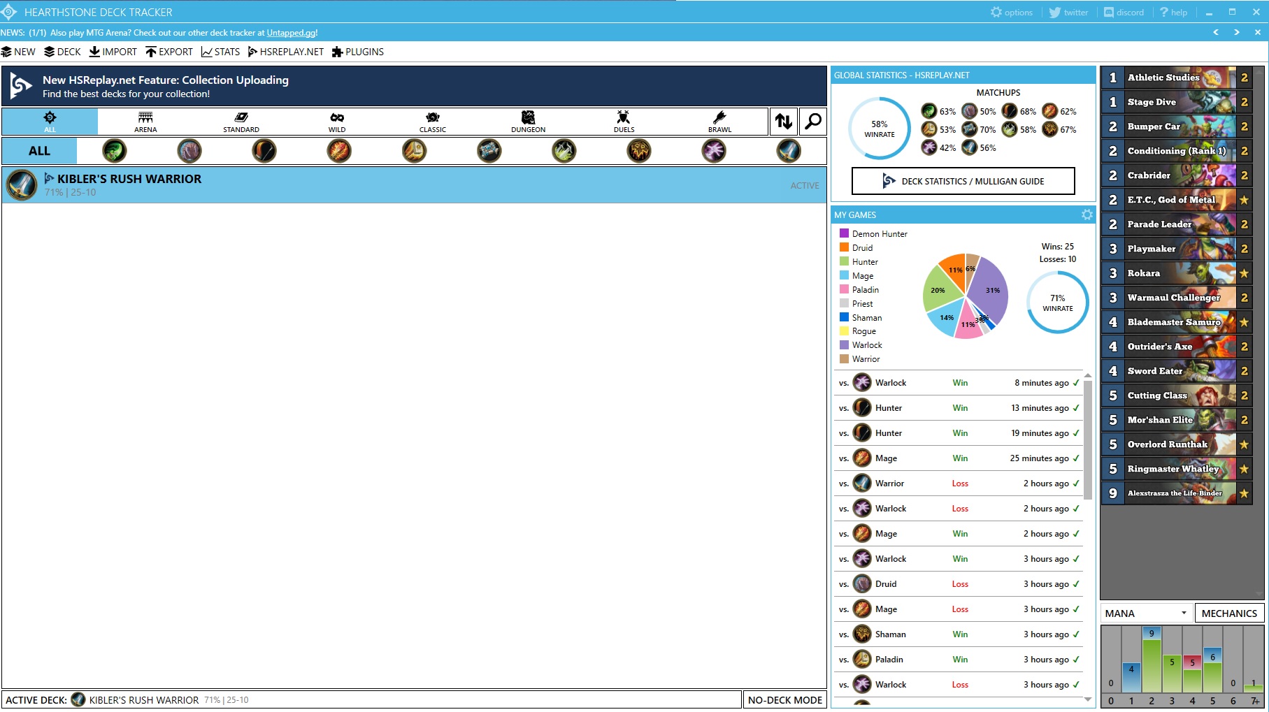
Task: Select the Alexstrasza the Life-Binder card
Action: (x=1176, y=493)
